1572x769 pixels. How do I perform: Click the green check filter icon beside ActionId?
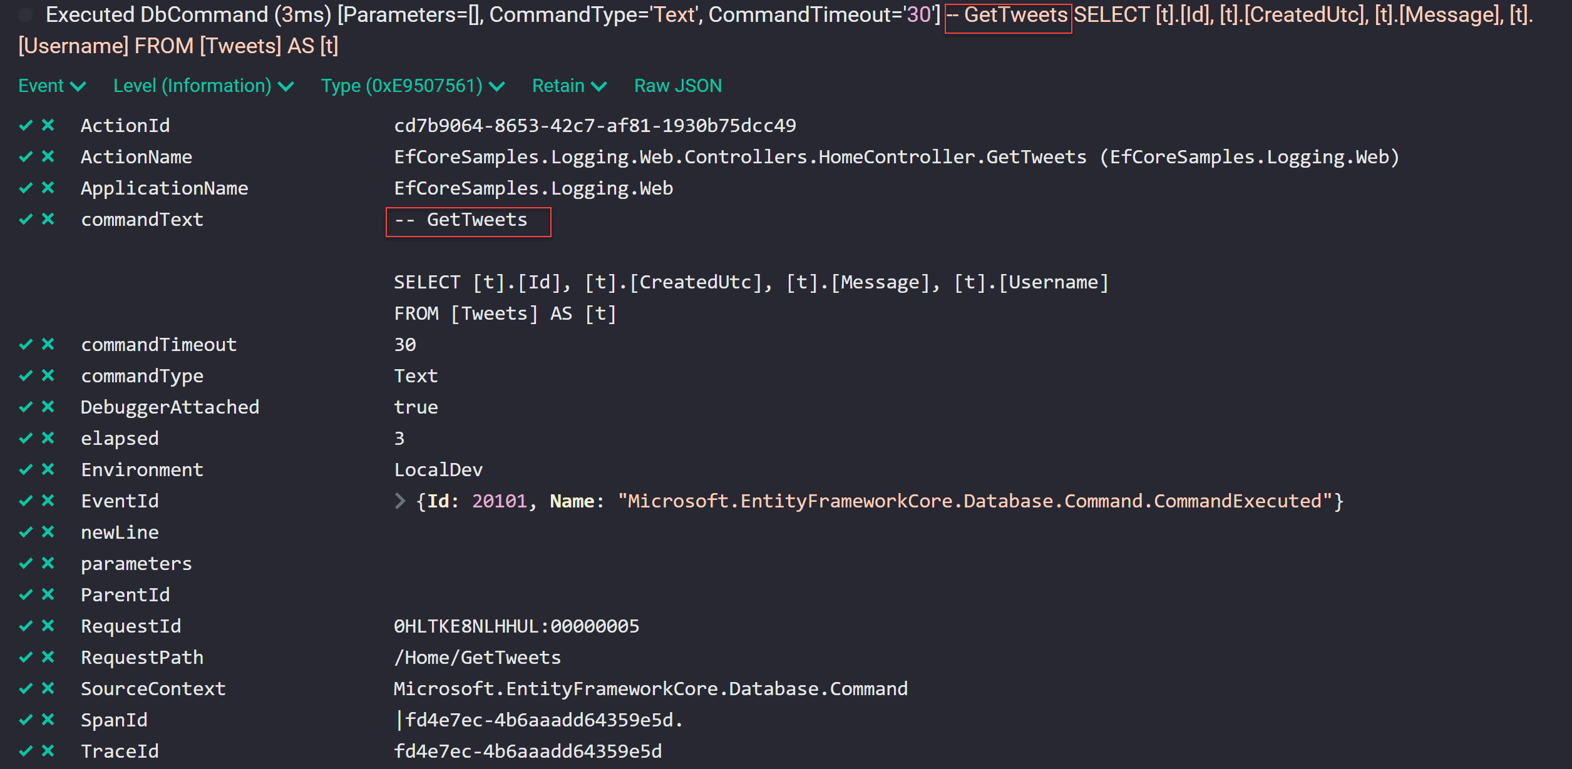coord(26,125)
